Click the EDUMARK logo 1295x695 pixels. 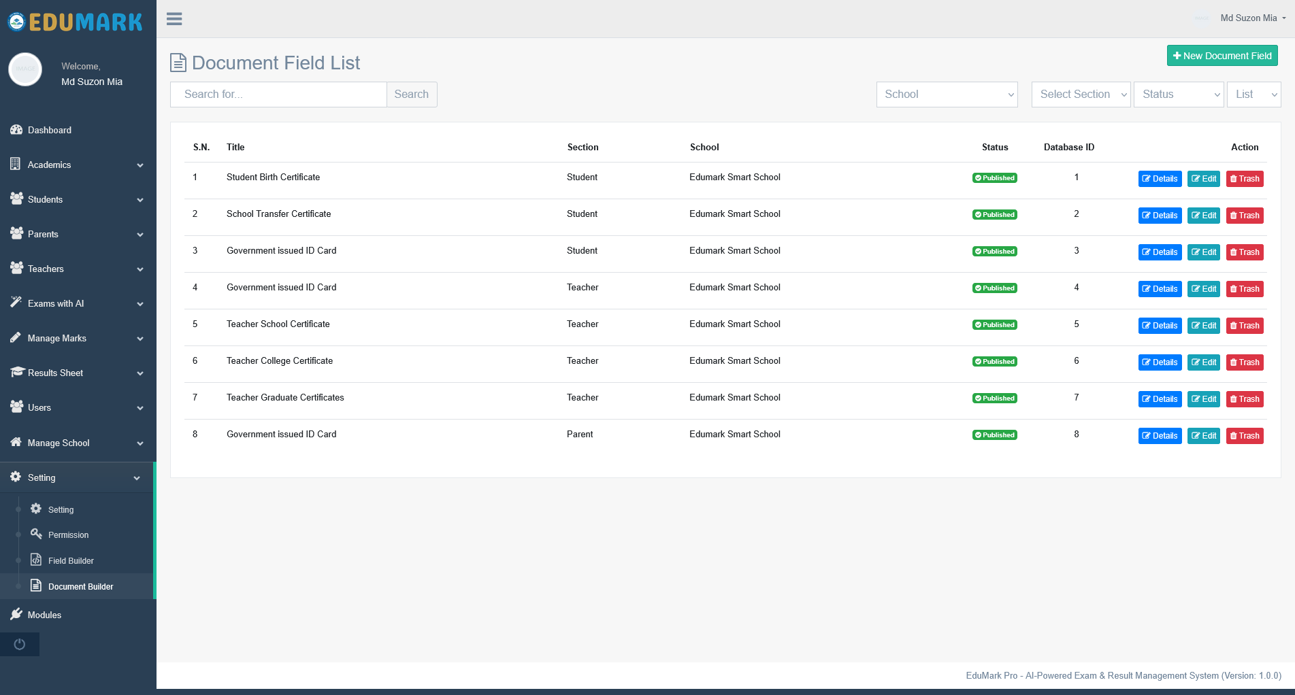(x=76, y=22)
